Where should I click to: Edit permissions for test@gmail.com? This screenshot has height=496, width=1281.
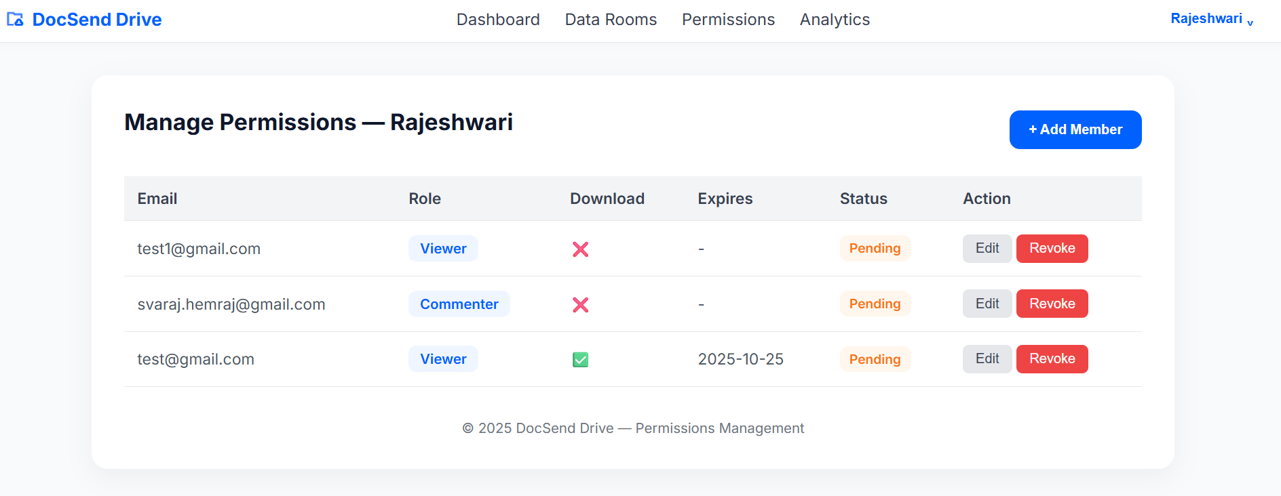click(987, 359)
